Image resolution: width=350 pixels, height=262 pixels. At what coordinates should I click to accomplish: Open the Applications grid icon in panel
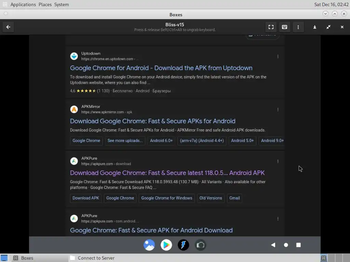tap(5, 4)
